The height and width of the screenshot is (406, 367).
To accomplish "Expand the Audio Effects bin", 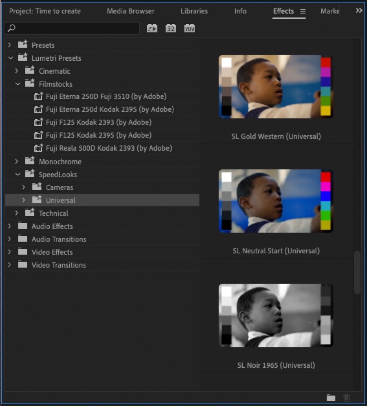I will pos(10,226).
